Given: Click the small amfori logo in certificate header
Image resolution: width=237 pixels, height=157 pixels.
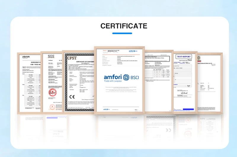Looking at the screenshot, I should pos(133,51).
